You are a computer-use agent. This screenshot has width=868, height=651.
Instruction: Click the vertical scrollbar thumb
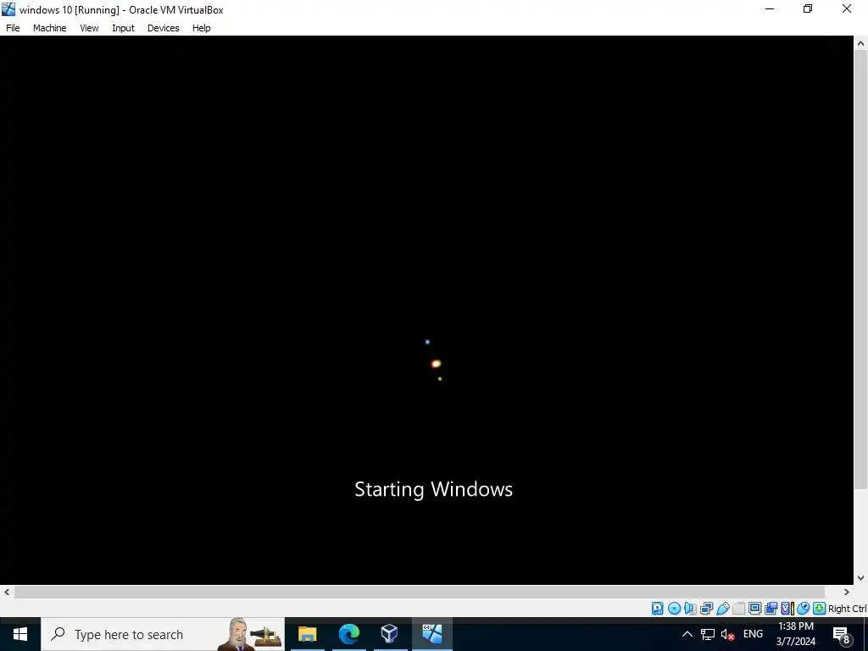[x=861, y=269]
